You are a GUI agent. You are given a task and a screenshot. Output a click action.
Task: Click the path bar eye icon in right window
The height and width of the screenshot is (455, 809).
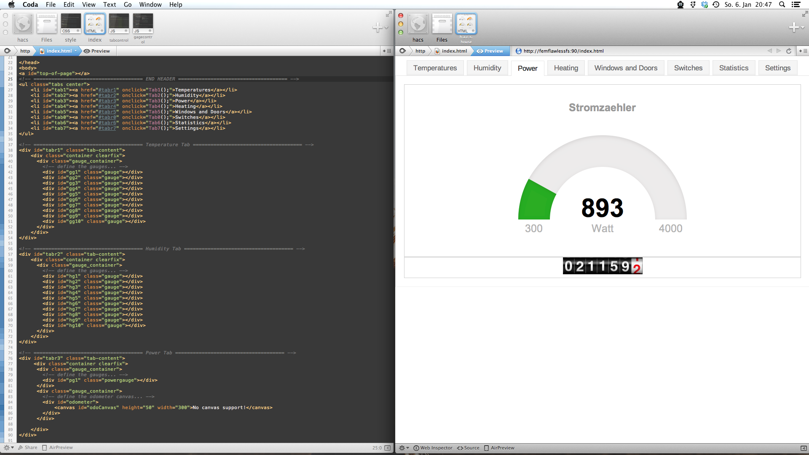coord(403,51)
